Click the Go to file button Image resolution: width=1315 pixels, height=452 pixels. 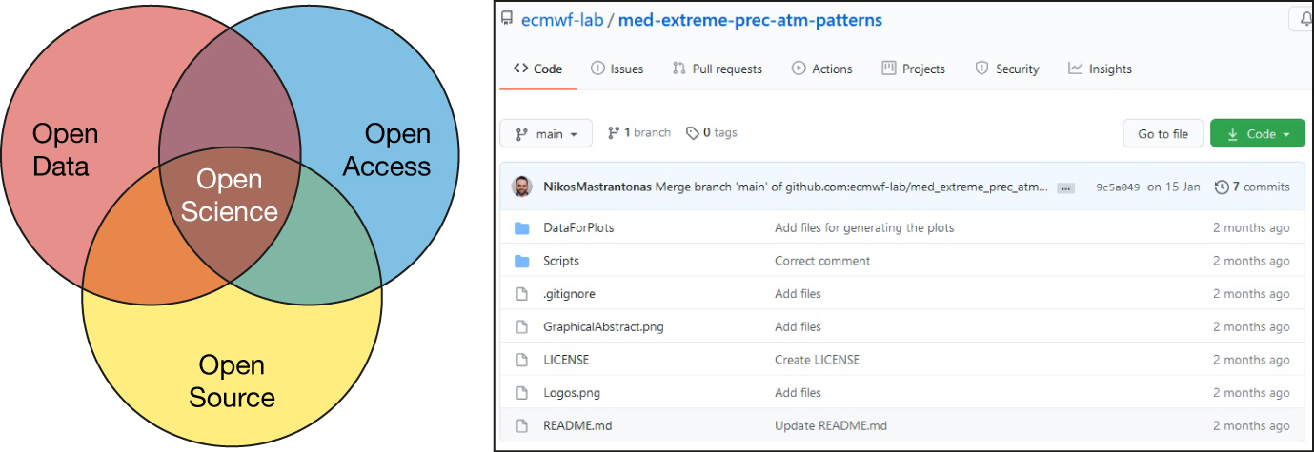[1163, 134]
